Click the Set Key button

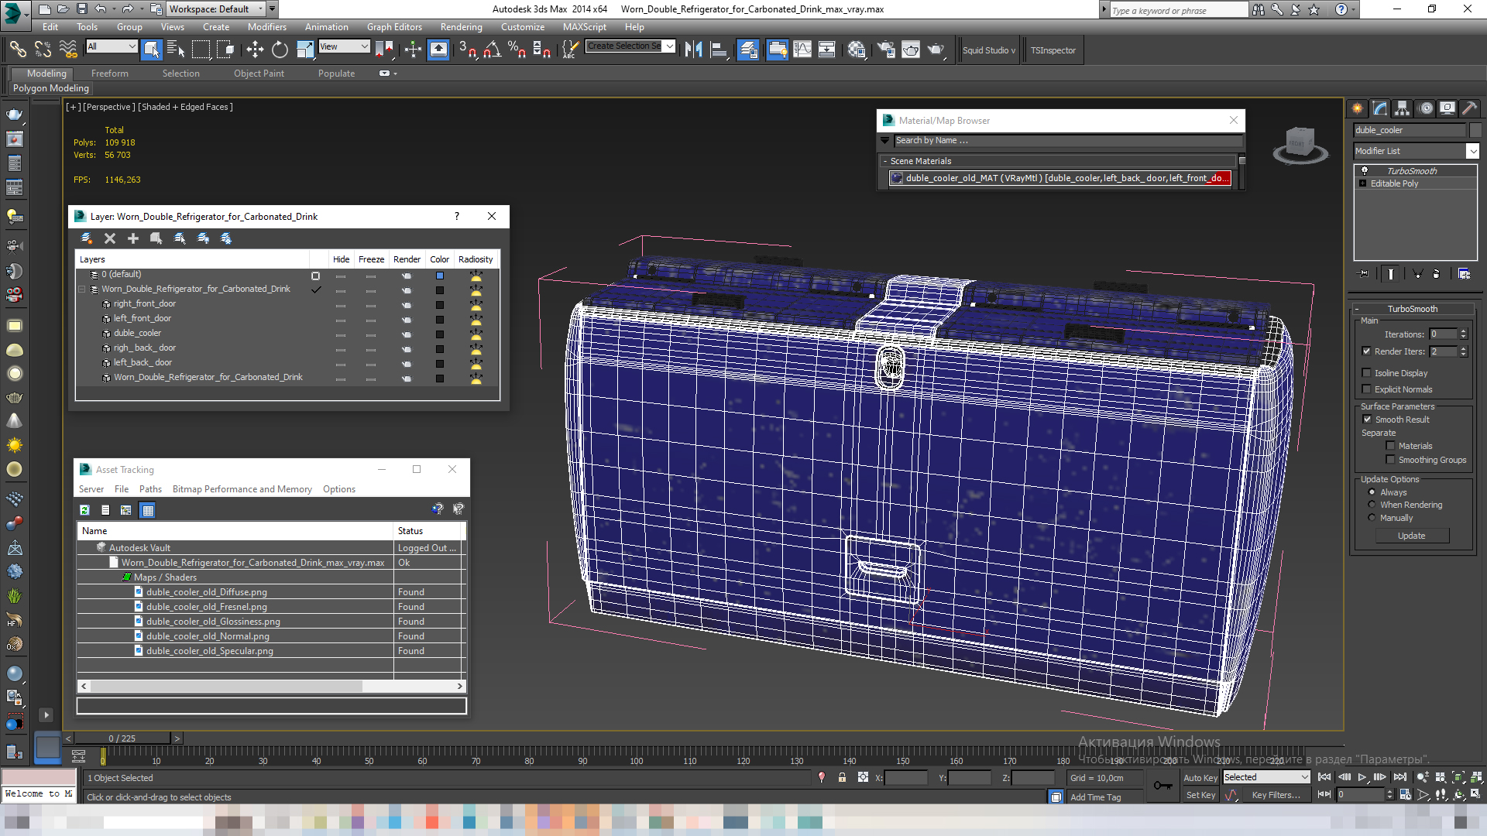(x=1200, y=795)
